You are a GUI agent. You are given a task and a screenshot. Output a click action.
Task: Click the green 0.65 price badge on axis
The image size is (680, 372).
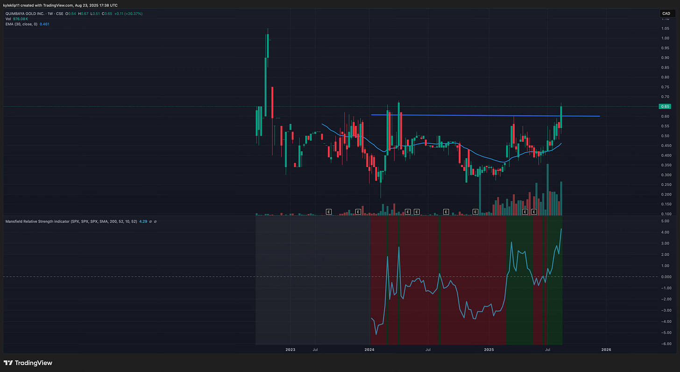[666, 106]
